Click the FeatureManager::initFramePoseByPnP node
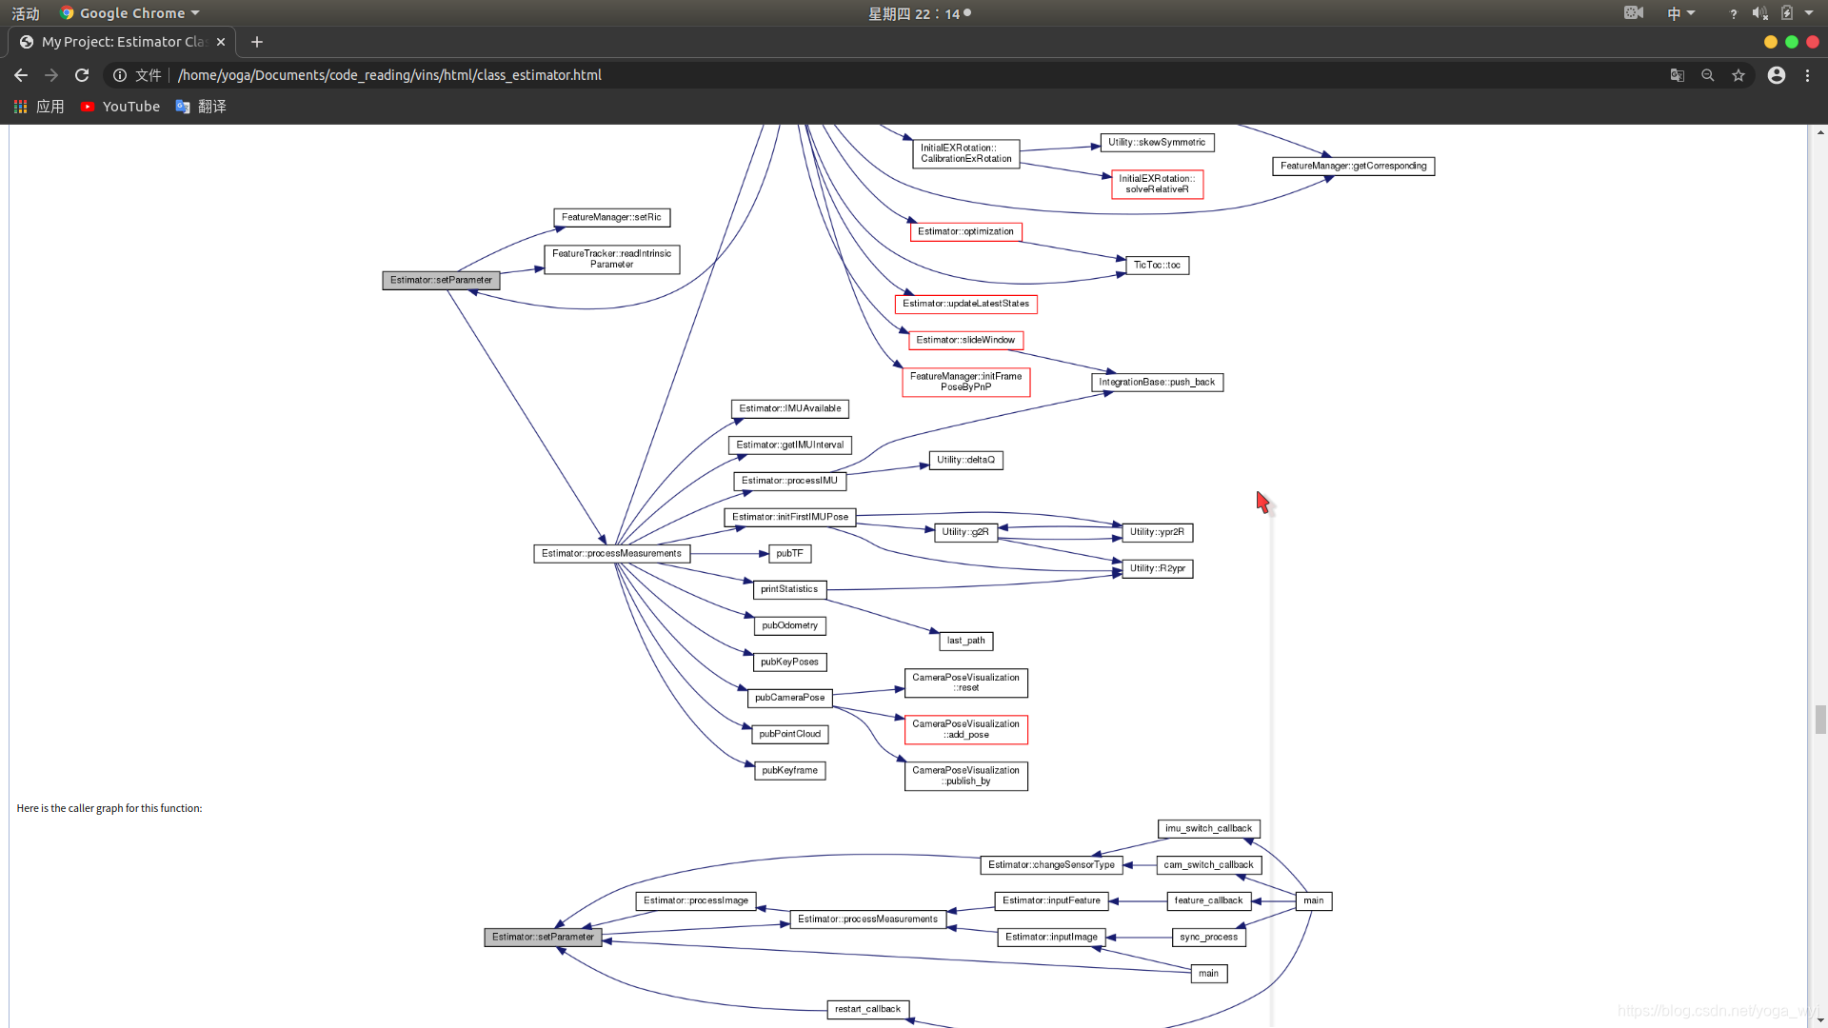1828x1028 pixels. coord(965,382)
